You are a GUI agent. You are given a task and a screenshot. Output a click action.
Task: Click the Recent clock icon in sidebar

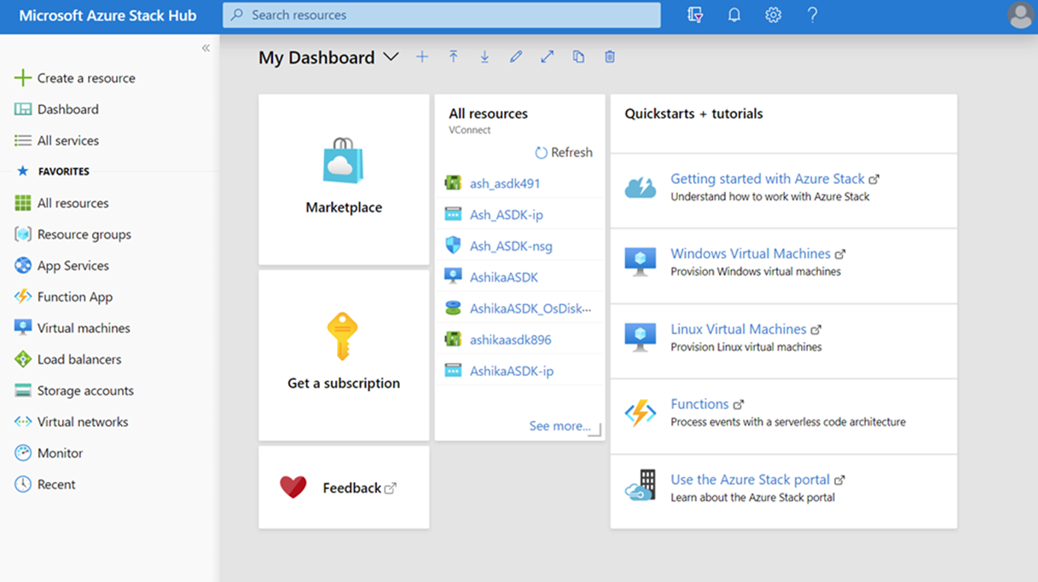click(23, 484)
